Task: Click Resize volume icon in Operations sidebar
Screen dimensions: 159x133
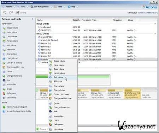Action: 4,28
